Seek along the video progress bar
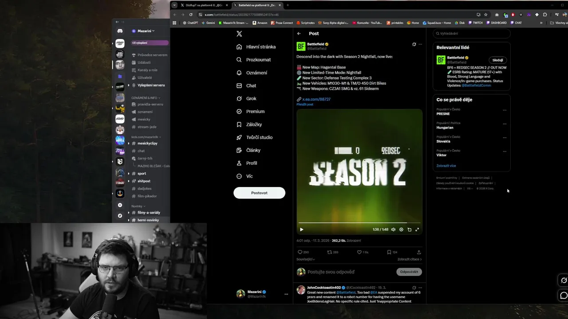Screen dimensions: 568x319 (359, 222)
